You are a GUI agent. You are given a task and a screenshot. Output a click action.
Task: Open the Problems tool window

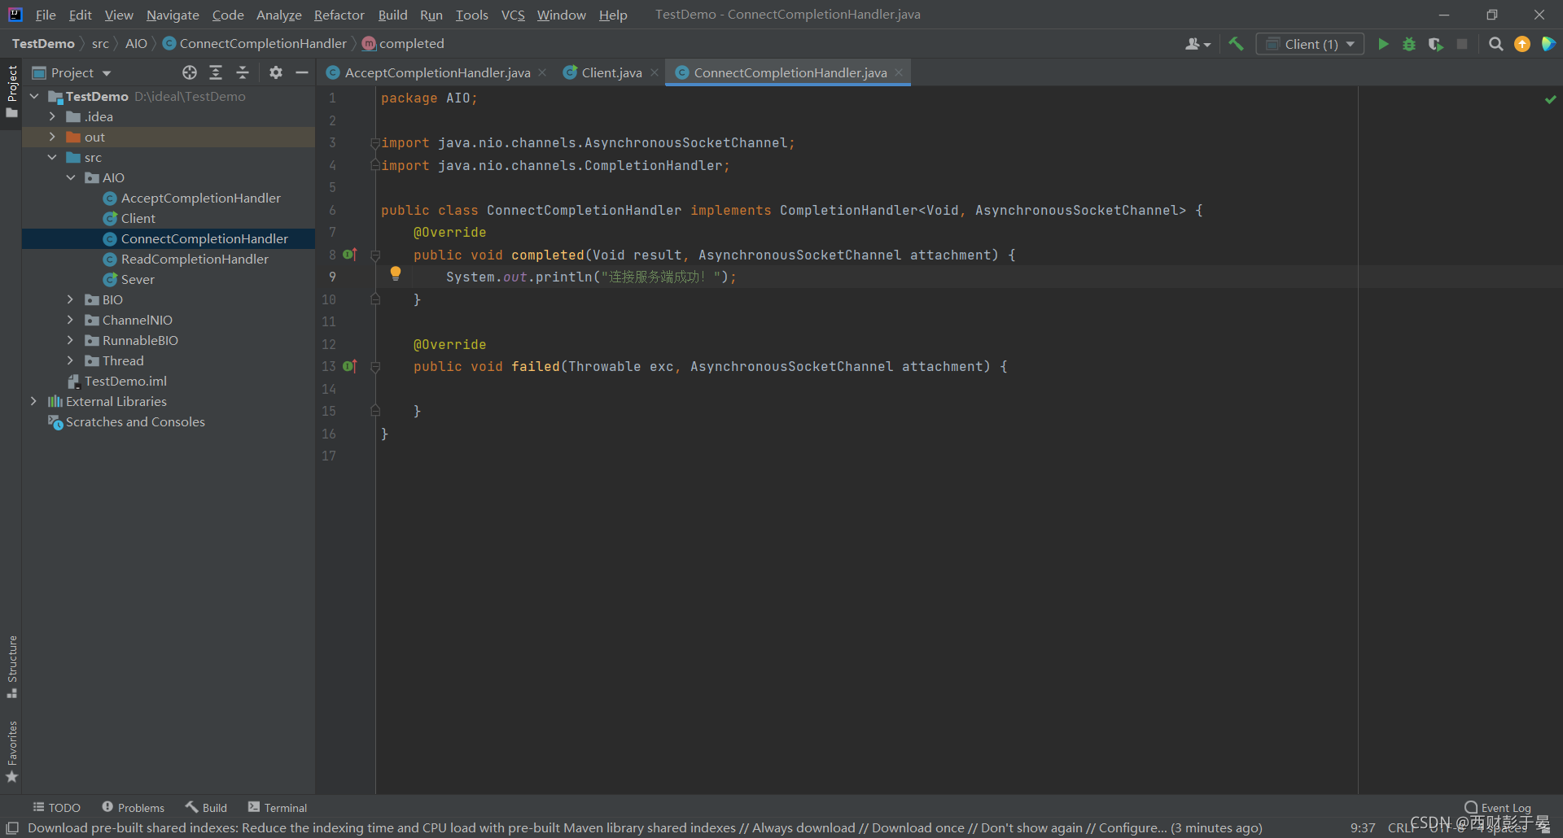(133, 807)
